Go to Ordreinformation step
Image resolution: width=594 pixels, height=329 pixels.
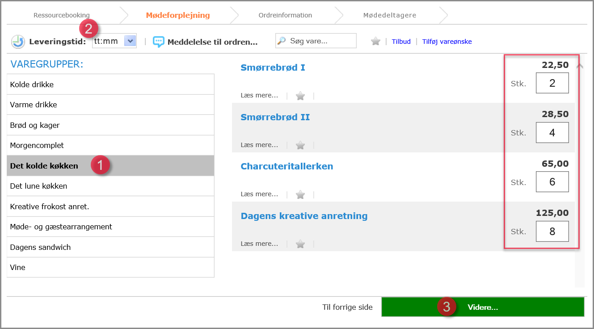[x=285, y=15]
